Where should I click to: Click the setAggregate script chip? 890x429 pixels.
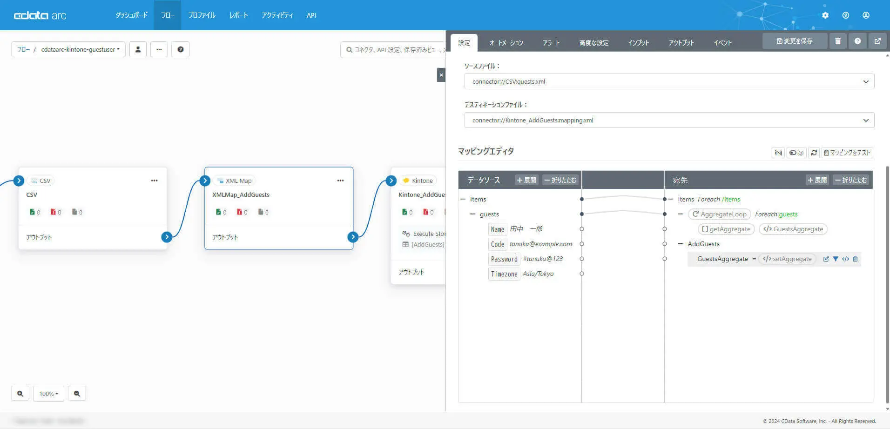(787, 259)
